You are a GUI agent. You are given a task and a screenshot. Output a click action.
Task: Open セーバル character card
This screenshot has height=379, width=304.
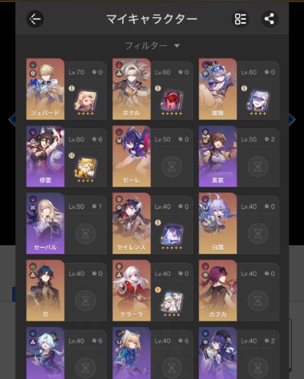(x=66, y=223)
